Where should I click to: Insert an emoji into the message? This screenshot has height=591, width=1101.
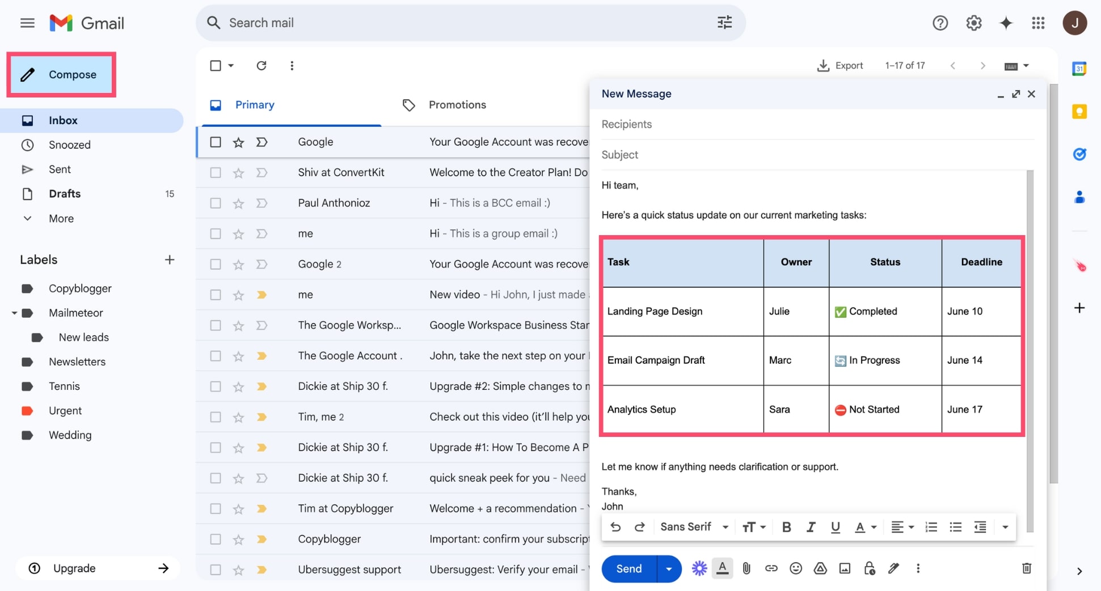[x=795, y=568]
